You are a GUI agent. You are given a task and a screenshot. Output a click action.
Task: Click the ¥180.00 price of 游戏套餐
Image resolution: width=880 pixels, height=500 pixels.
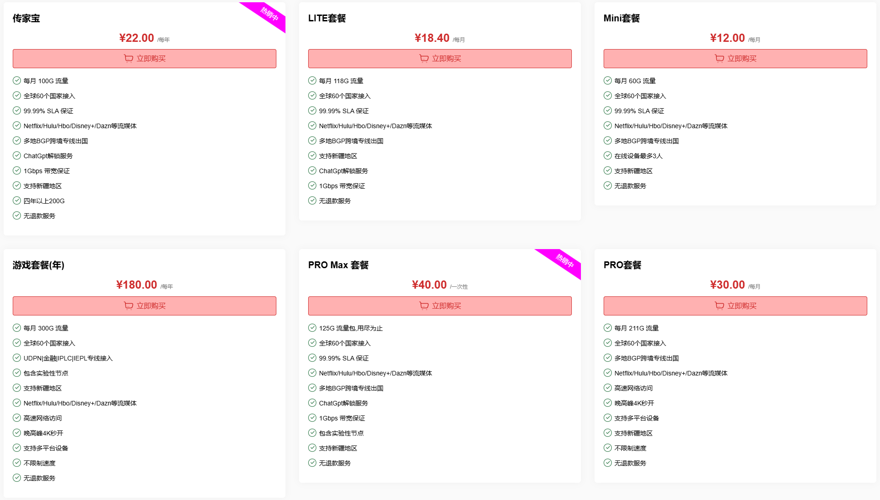click(136, 285)
